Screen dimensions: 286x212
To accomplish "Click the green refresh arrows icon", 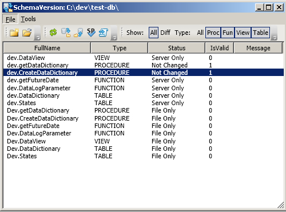I will tap(53, 33).
